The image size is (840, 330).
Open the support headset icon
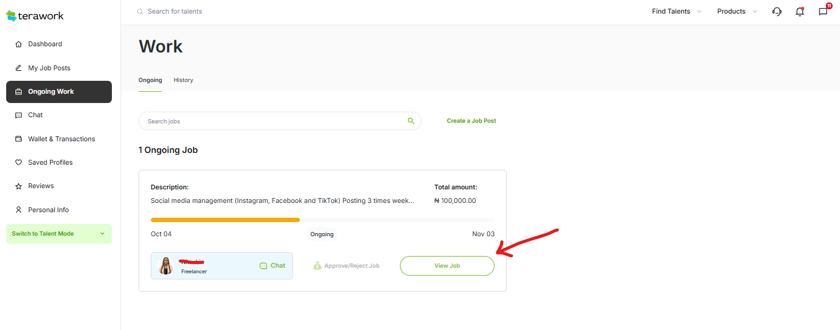click(x=777, y=11)
